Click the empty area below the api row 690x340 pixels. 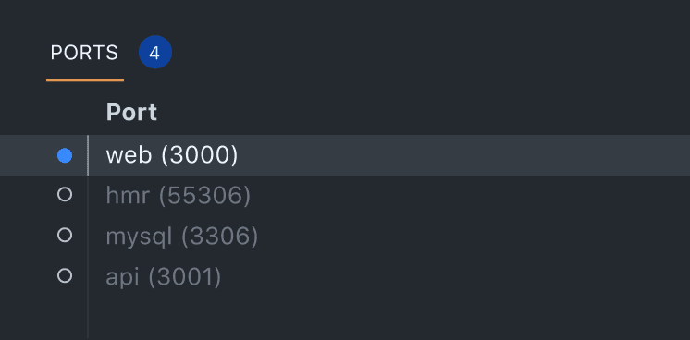(389, 318)
